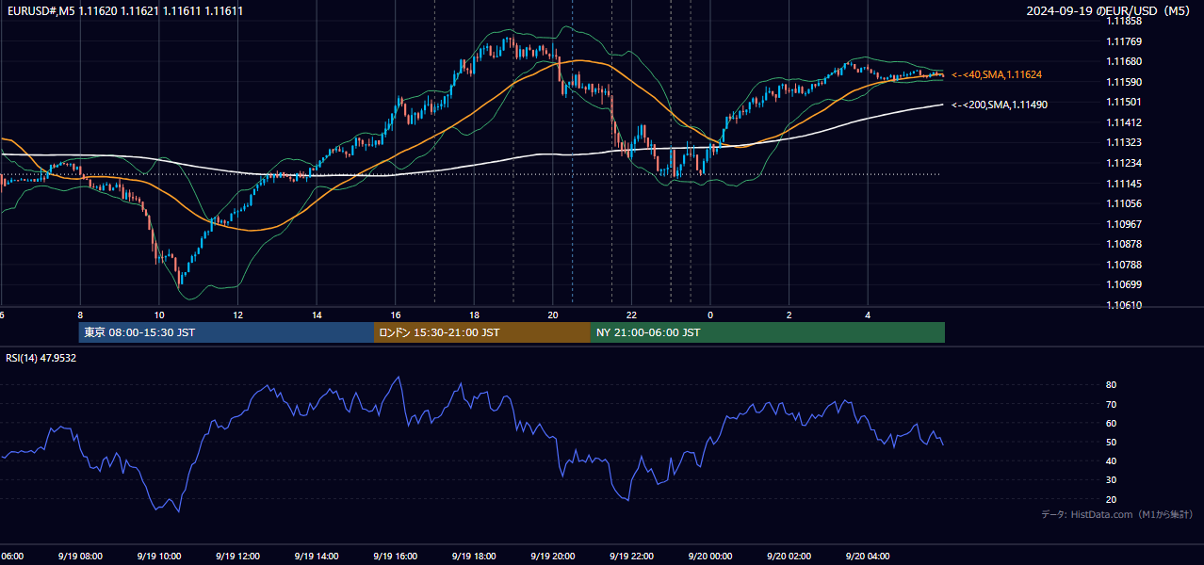Click the 9/19 18:00 bottom time label
This screenshot has width=1204, height=565.
[474, 557]
